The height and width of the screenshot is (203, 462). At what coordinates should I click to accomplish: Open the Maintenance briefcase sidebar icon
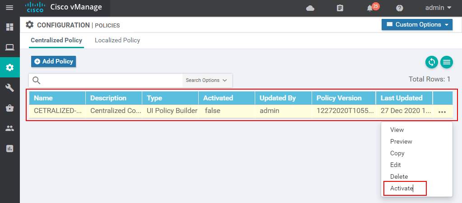click(x=9, y=108)
